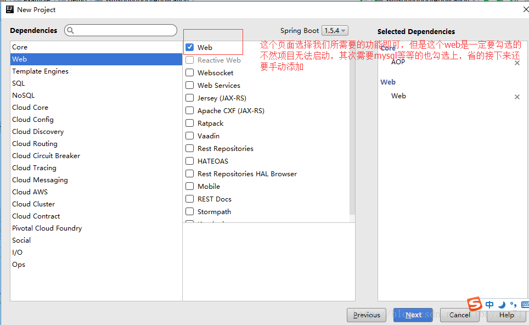Go back with Previous button
The image size is (529, 325).
[367, 315]
